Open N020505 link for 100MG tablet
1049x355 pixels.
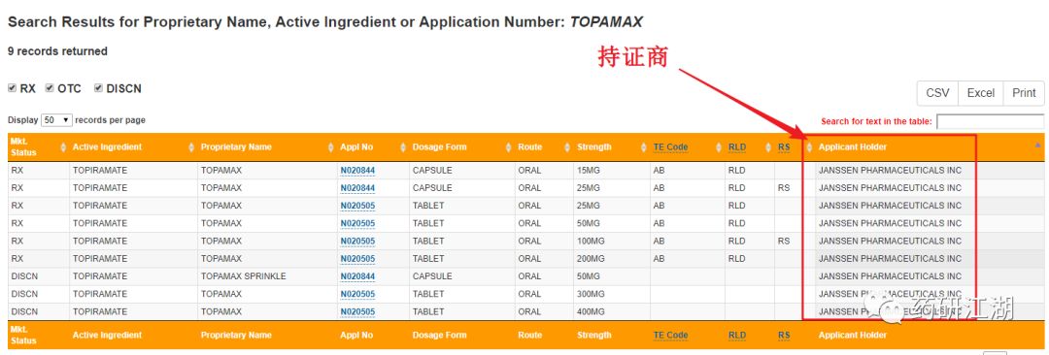357,242
